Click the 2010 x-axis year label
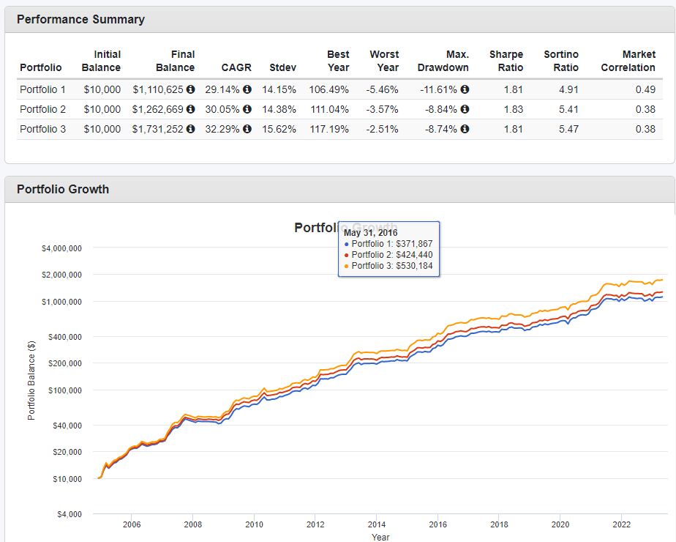 [x=254, y=524]
